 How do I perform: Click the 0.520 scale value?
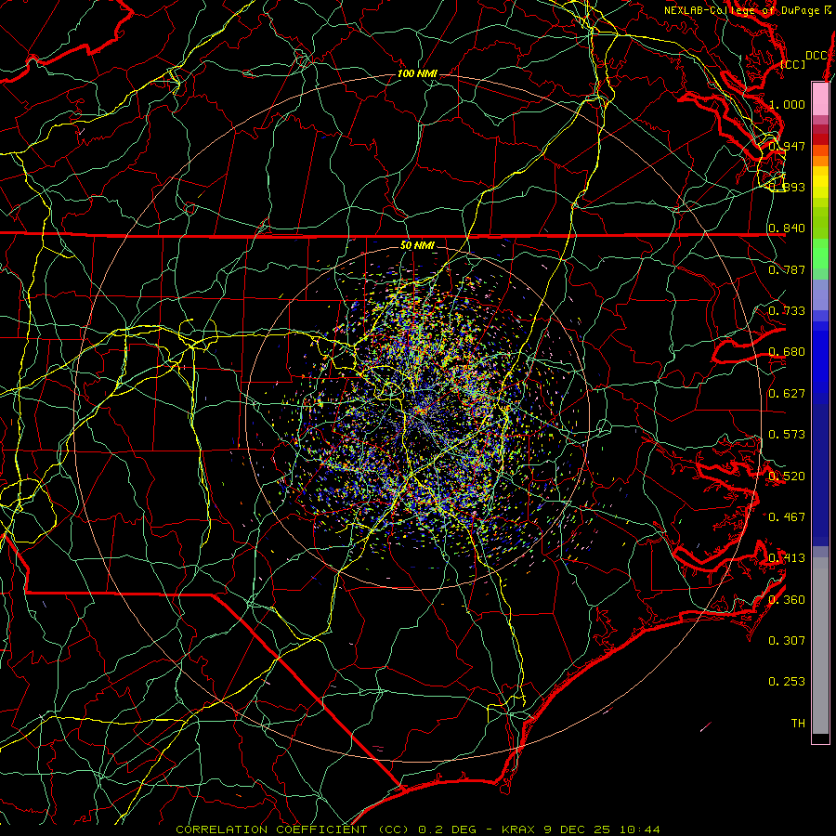tap(787, 477)
